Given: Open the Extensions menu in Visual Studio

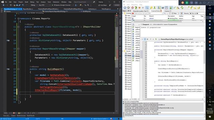Looking at the screenshot, I should pos(56,2).
